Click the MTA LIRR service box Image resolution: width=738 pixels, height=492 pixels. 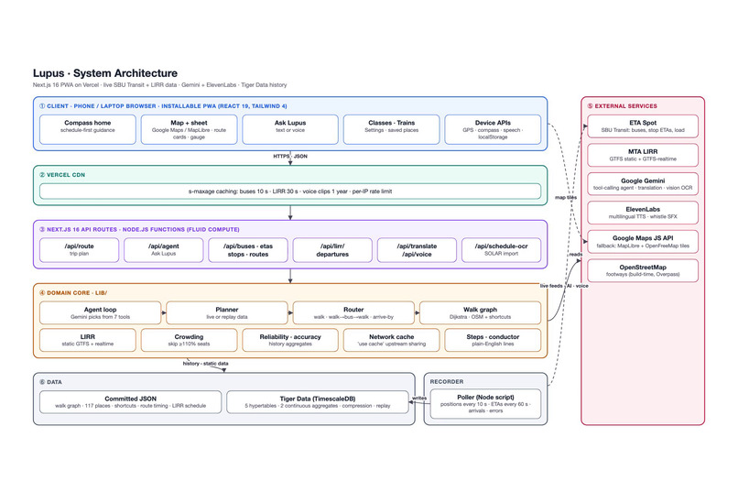643,155
